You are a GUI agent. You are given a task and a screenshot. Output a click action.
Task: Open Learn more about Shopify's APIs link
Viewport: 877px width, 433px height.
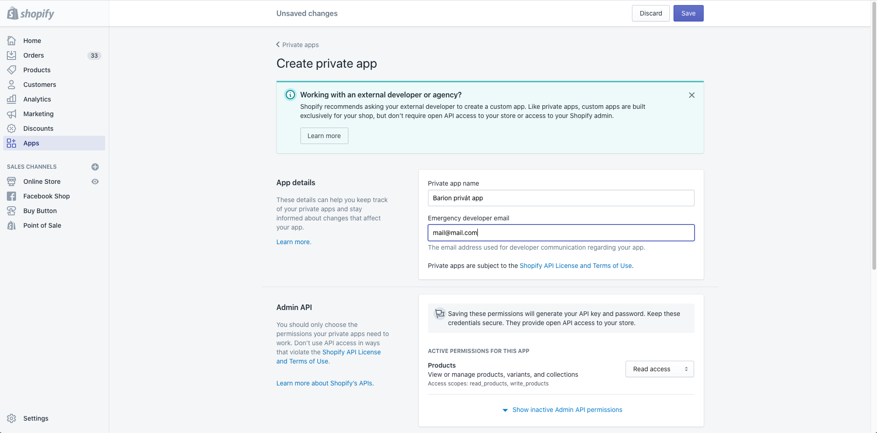325,383
